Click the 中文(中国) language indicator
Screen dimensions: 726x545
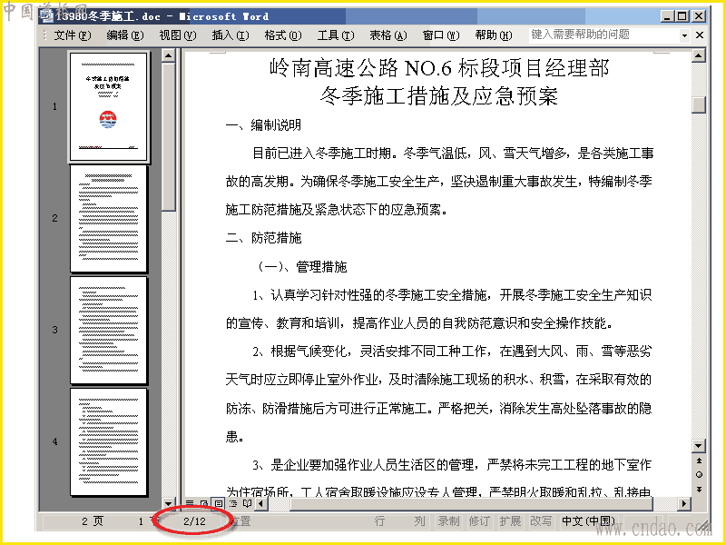click(x=588, y=520)
